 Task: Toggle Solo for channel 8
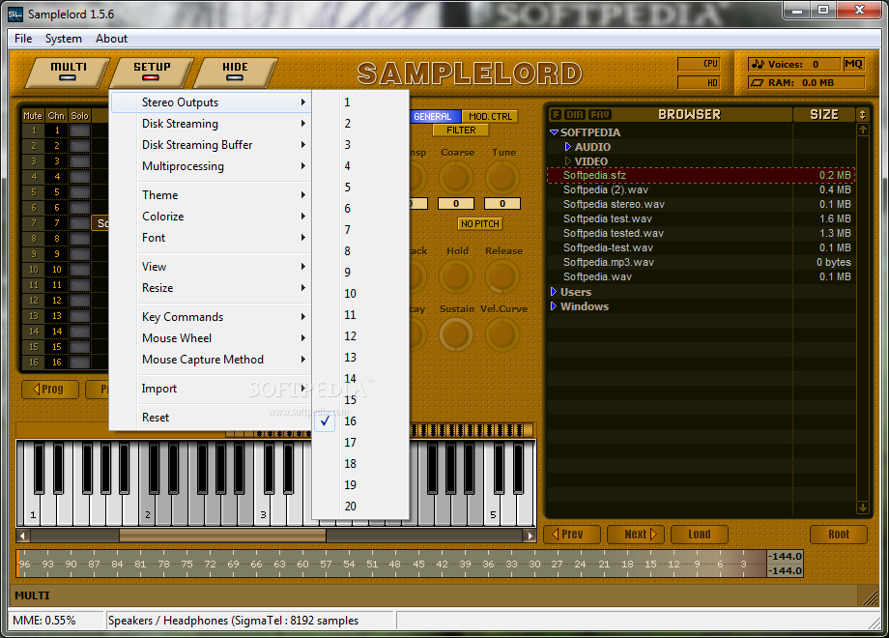click(79, 239)
